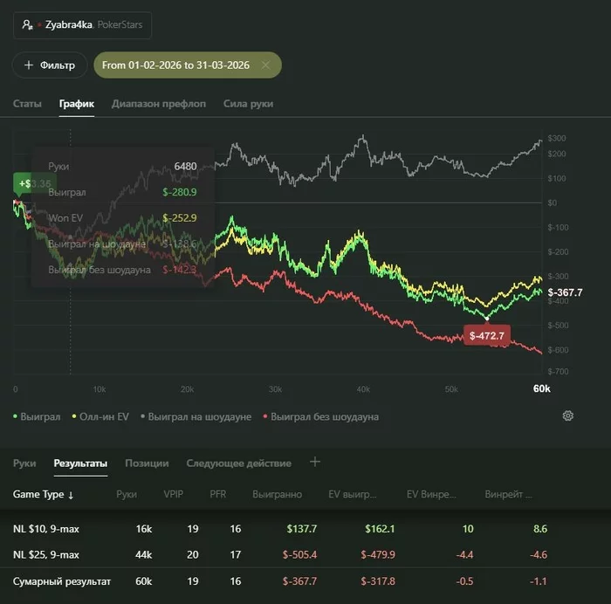Toggle the Выиграл legend series
The width and height of the screenshot is (611, 604).
pos(37,416)
